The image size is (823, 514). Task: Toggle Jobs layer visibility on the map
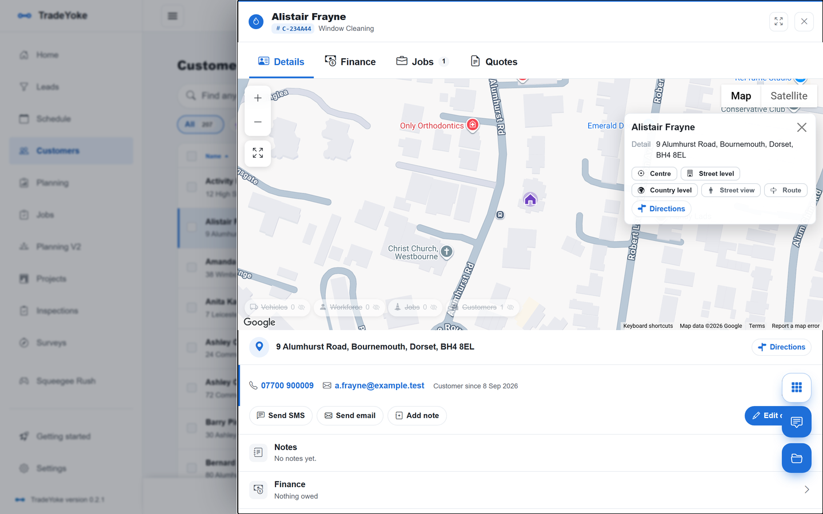[x=416, y=307]
